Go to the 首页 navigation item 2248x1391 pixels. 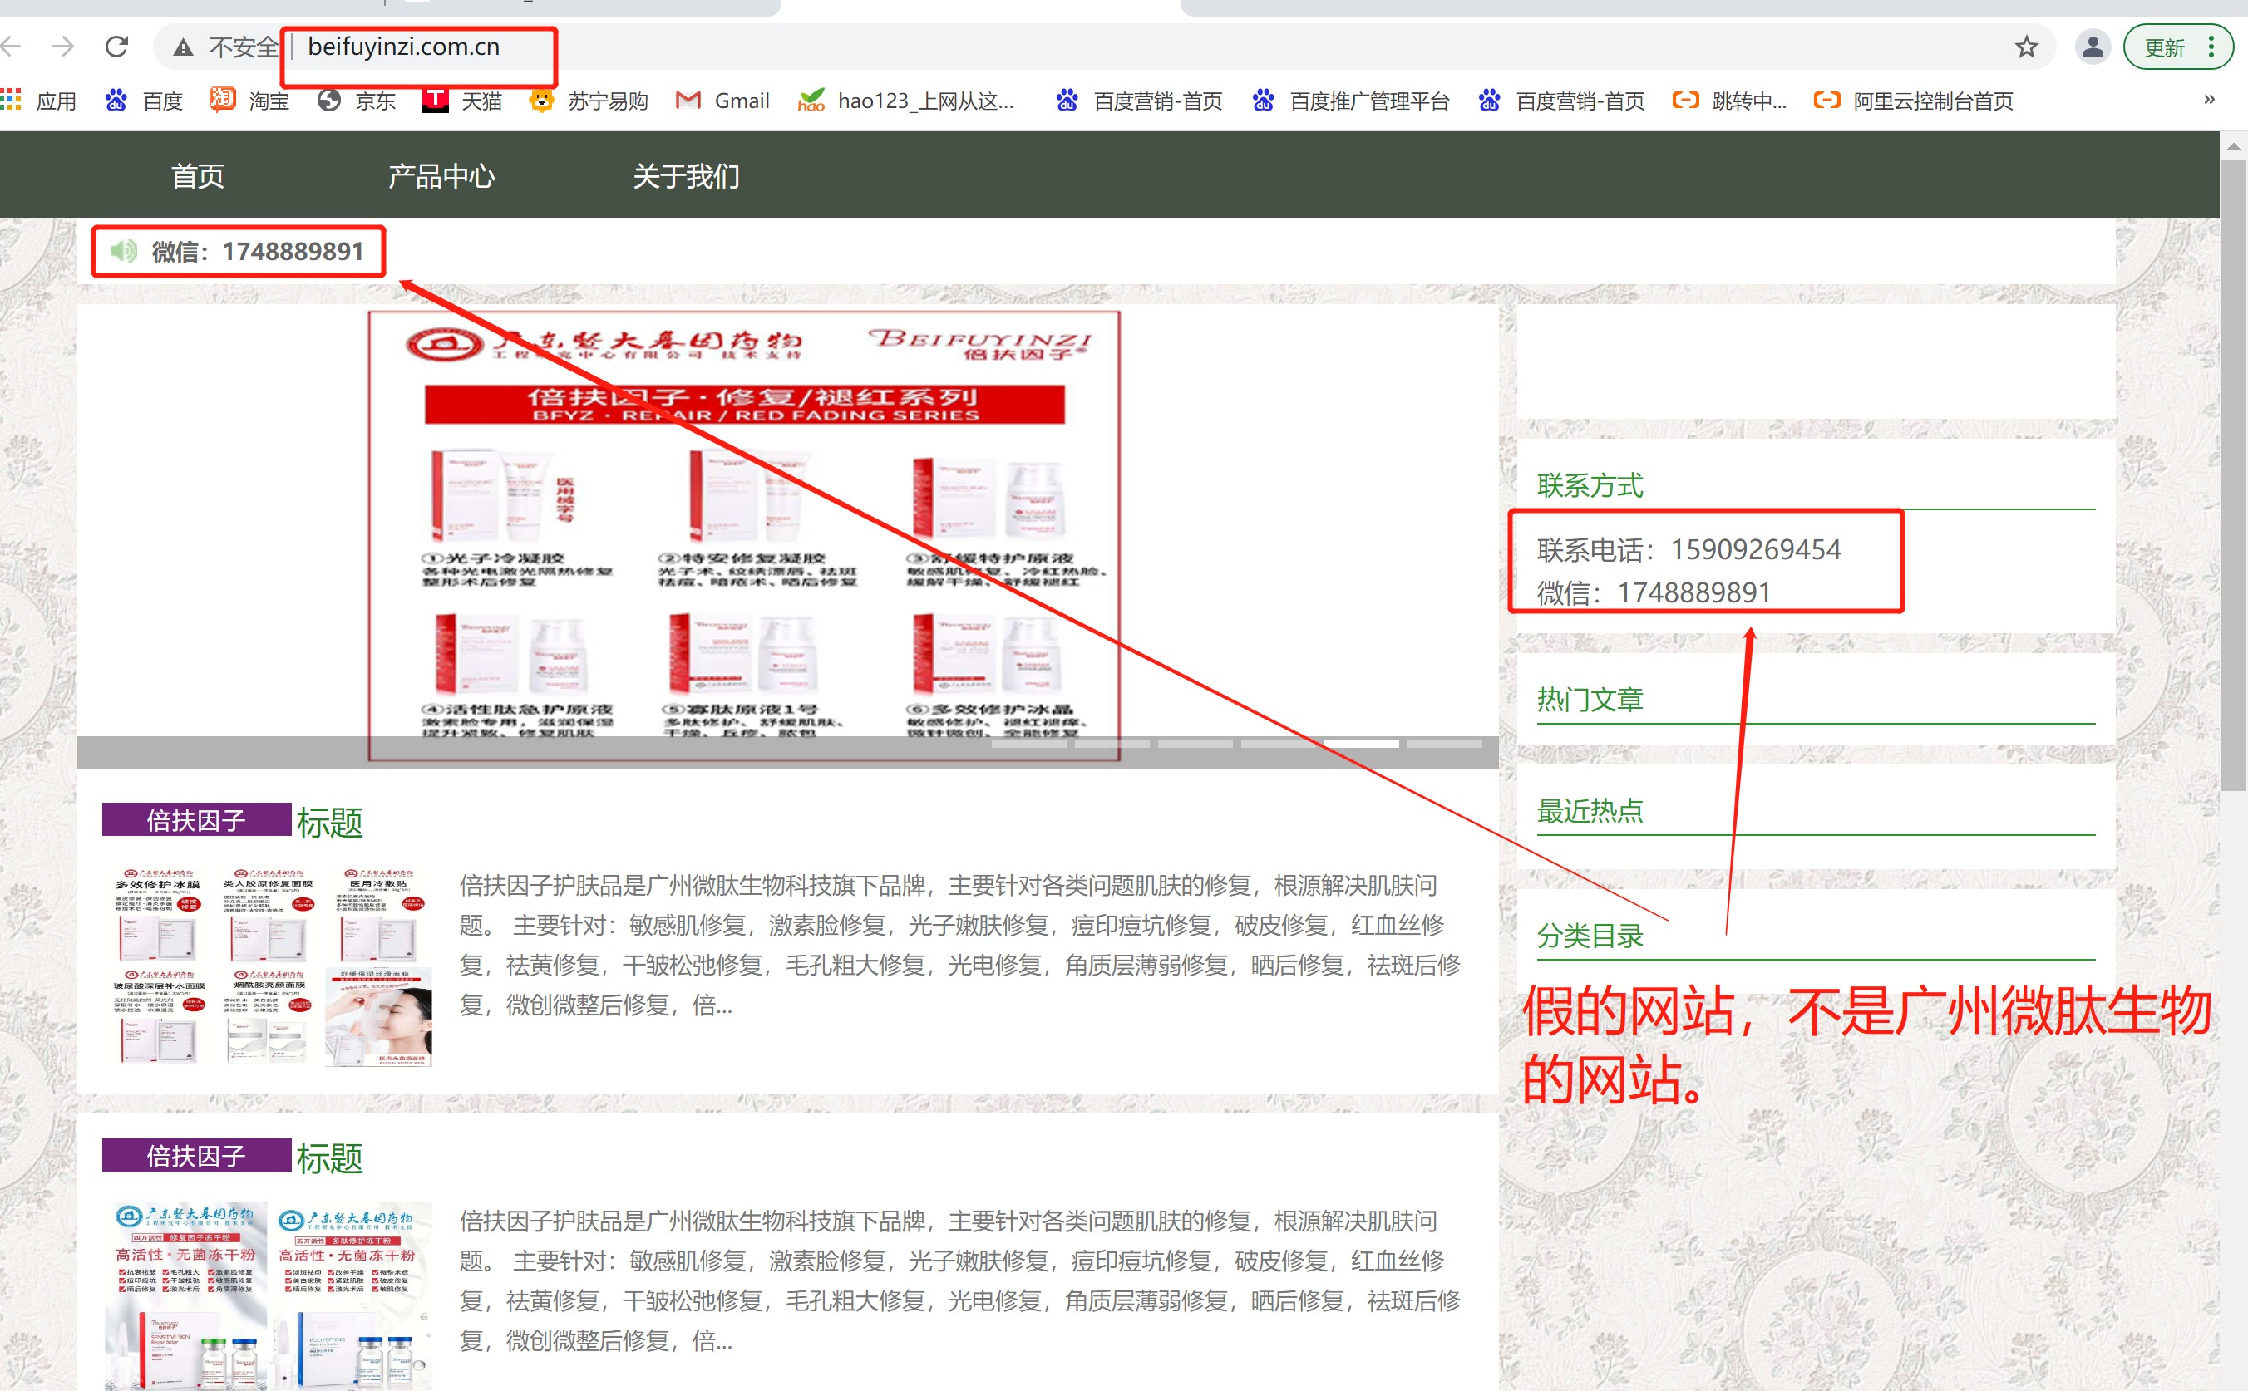[197, 175]
